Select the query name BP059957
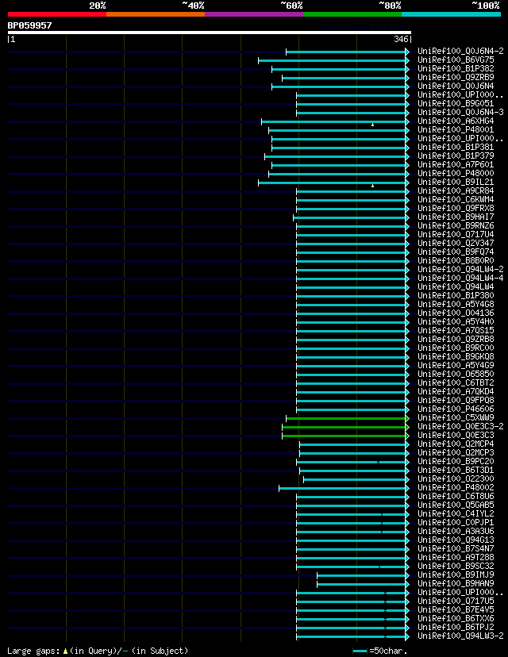This screenshot has width=508, height=657. [29, 25]
